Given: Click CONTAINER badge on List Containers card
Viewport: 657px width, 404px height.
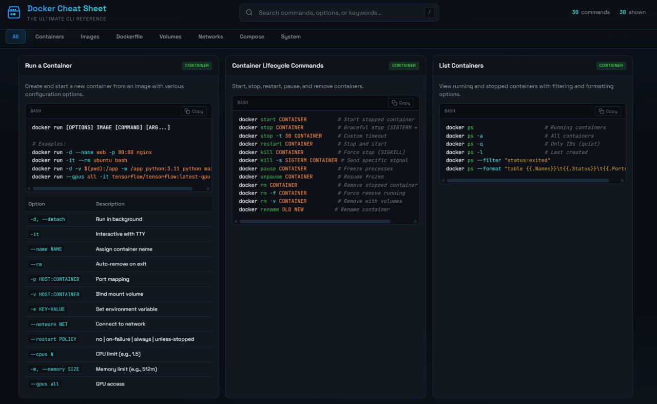Looking at the screenshot, I should 611,66.
